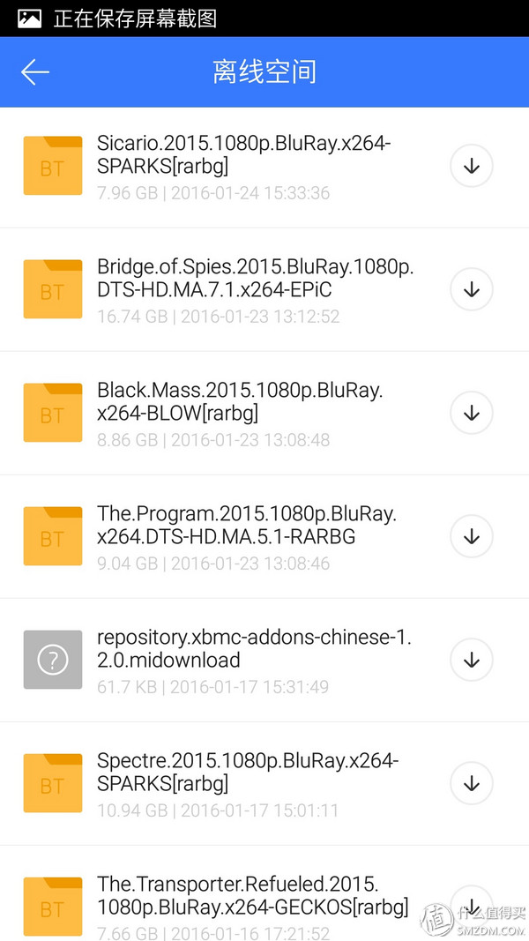Viewport: 529px width, 941px height.
Task: Select The.Program.2015.1080p entry title
Action: click(247, 525)
